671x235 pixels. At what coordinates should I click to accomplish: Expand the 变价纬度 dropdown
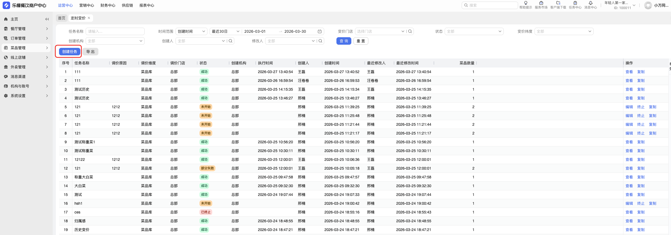pyautogui.click(x=564, y=31)
